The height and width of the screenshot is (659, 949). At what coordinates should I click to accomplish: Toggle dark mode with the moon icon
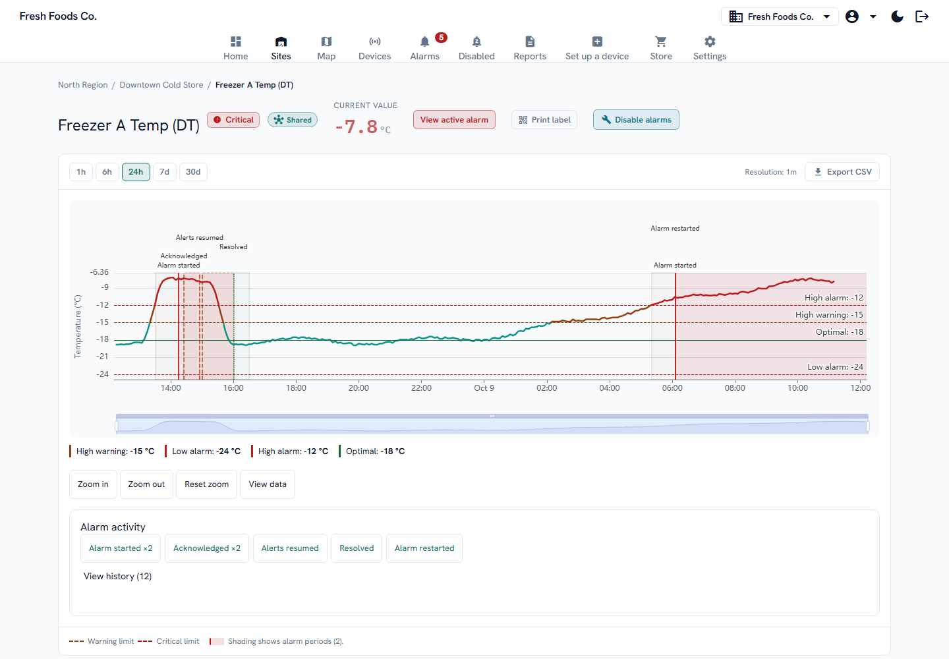[897, 16]
